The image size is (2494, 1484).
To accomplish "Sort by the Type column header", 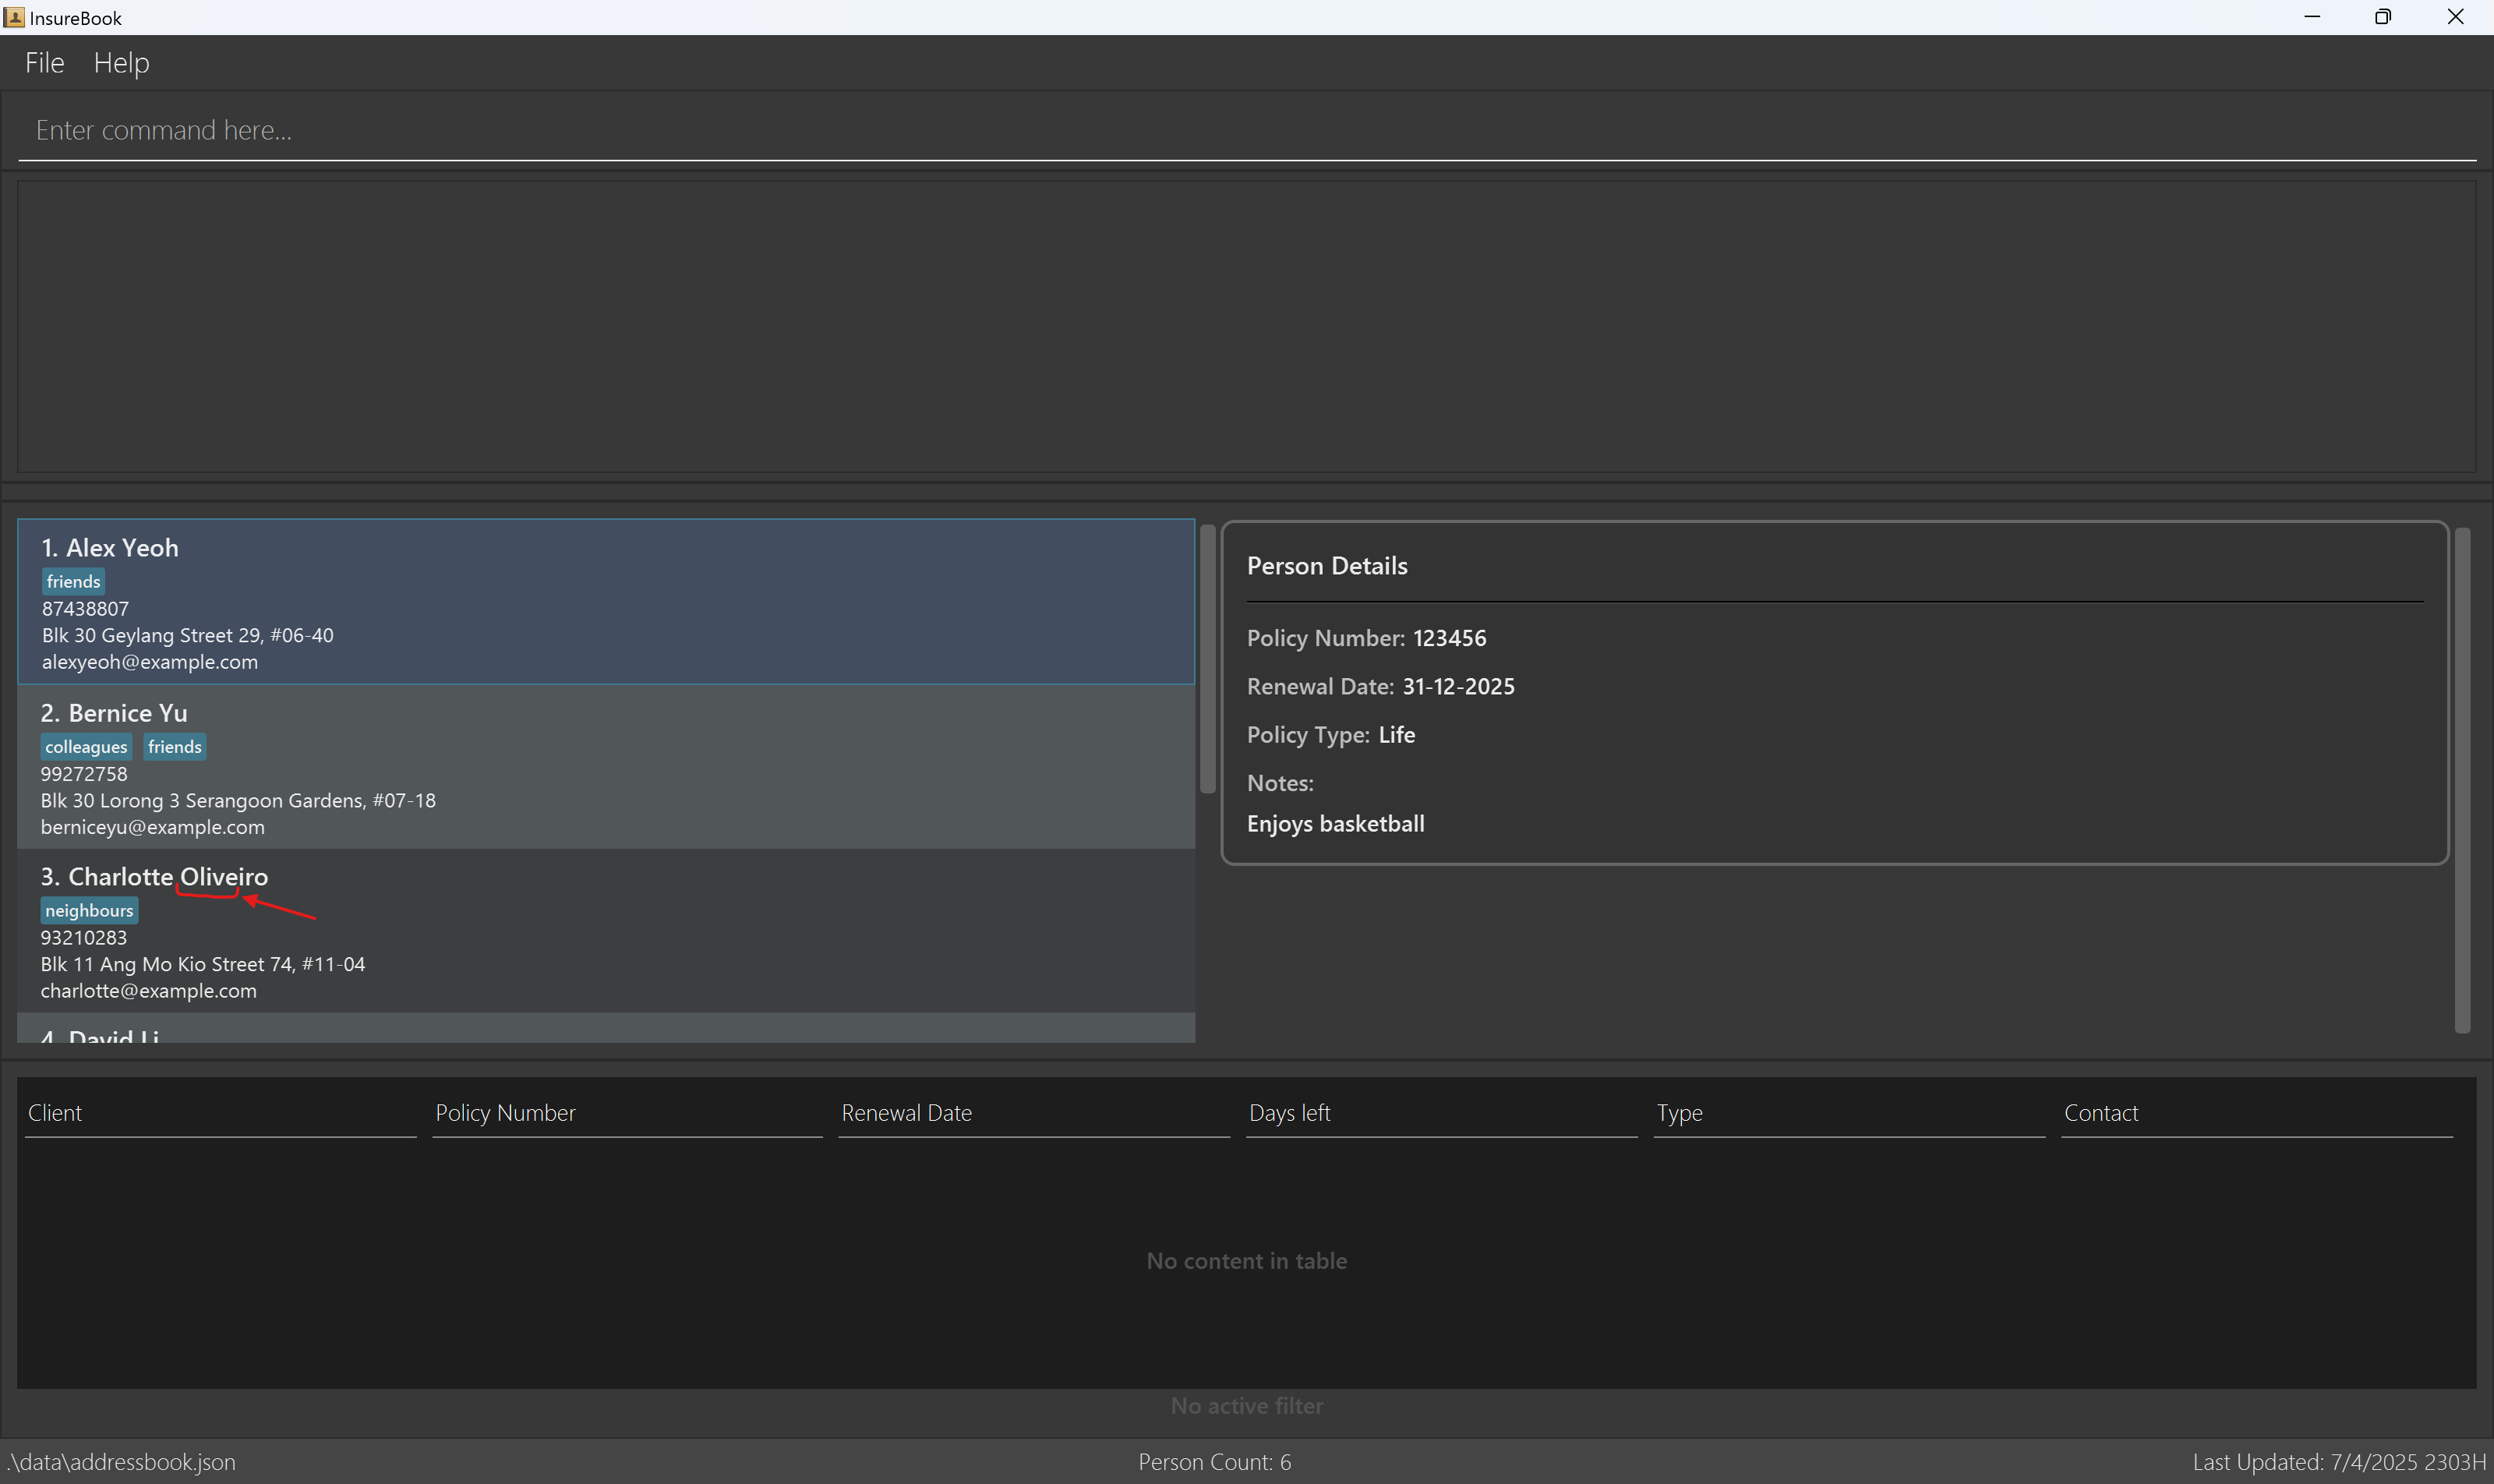I will pos(1849,1113).
